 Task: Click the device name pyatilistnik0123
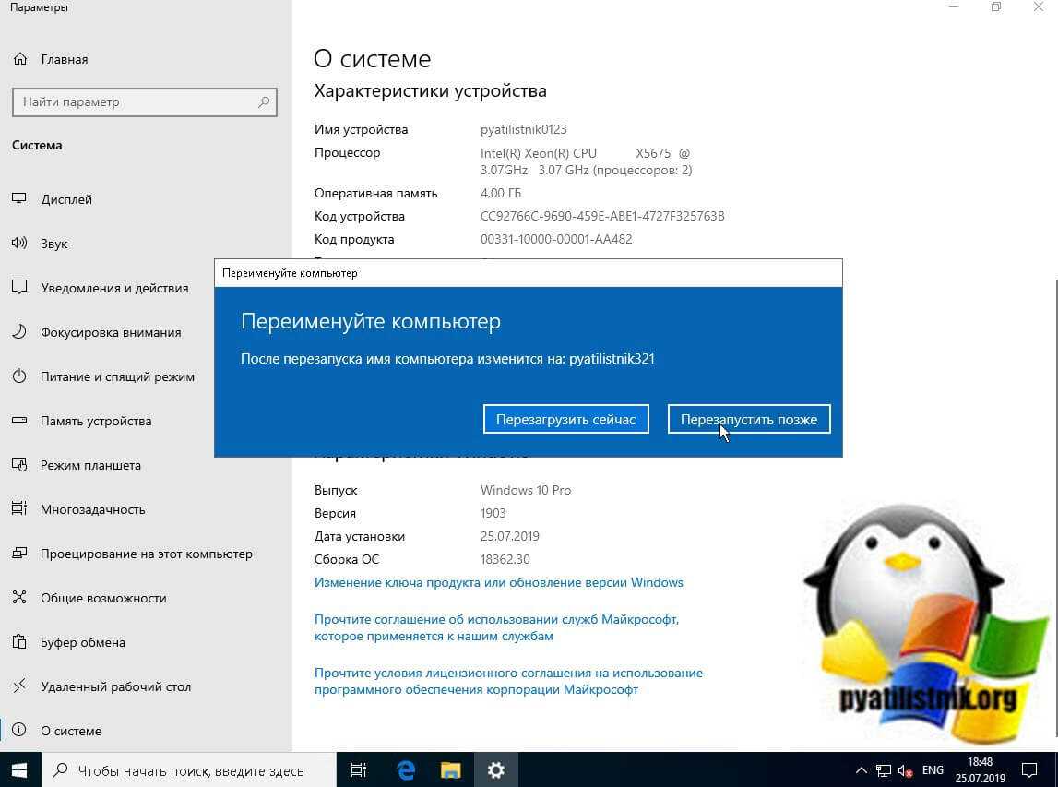point(524,129)
